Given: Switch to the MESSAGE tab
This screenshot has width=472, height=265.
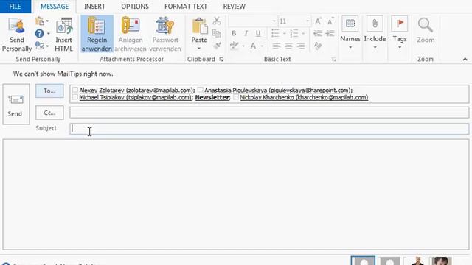Looking at the screenshot, I should [x=55, y=7].
